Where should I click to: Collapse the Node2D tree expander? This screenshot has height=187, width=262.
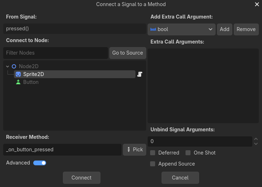click(x=8, y=66)
